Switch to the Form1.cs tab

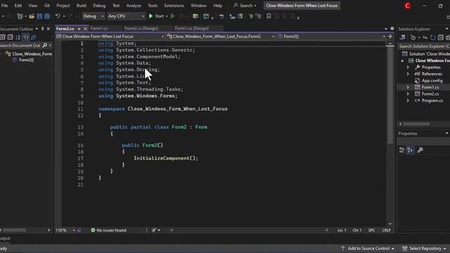[99, 28]
